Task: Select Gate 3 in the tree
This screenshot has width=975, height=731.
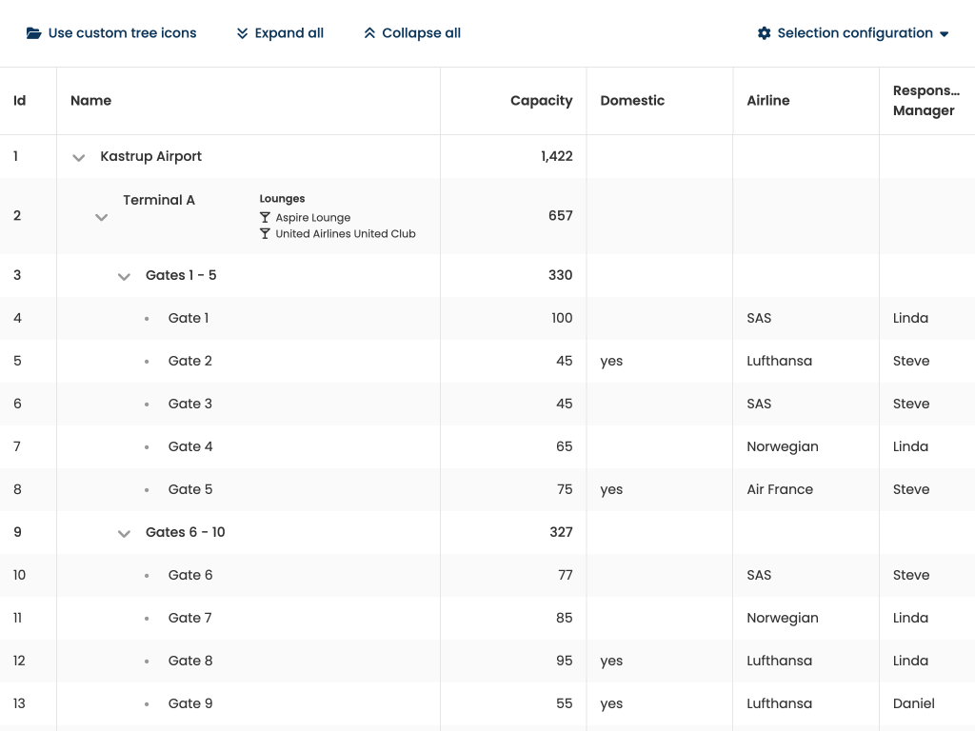Action: click(189, 404)
